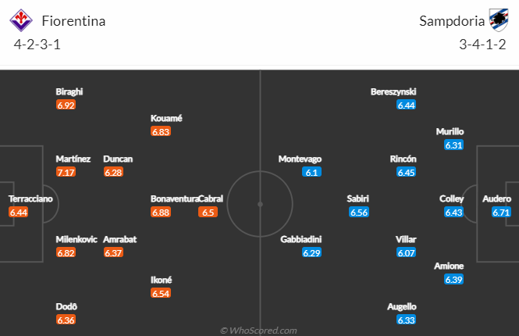Open the Fiorentina team name link
The image size is (519, 336).
pyautogui.click(x=73, y=21)
